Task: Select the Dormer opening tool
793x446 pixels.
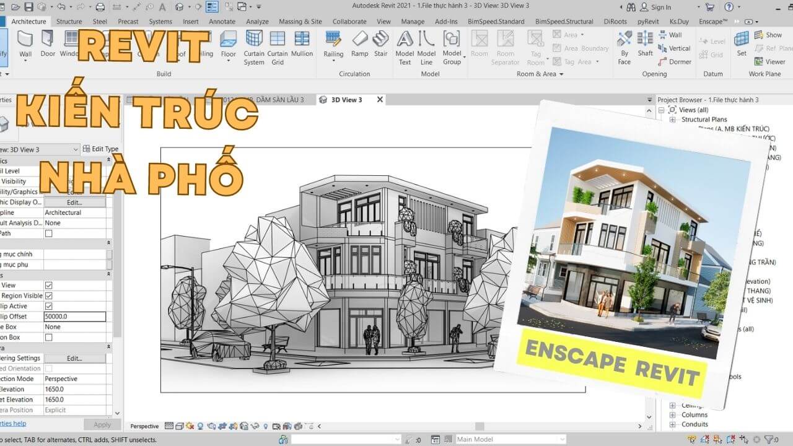Action: tap(675, 62)
